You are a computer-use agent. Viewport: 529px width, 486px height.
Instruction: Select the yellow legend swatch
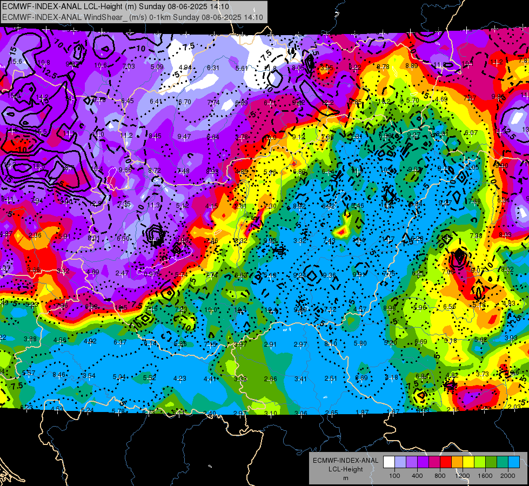tap(468, 462)
